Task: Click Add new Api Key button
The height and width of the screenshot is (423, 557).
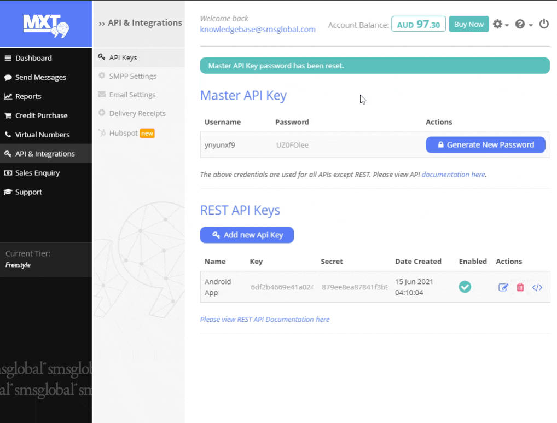Action: (247, 235)
